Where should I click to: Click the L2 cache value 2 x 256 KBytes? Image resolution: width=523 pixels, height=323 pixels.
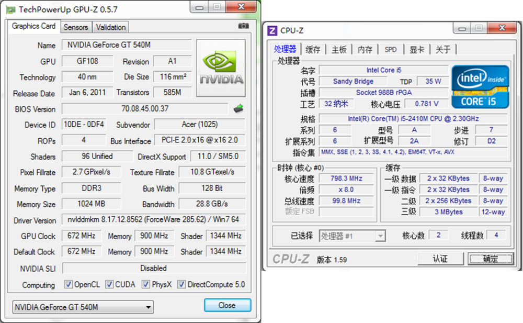[x=449, y=201]
